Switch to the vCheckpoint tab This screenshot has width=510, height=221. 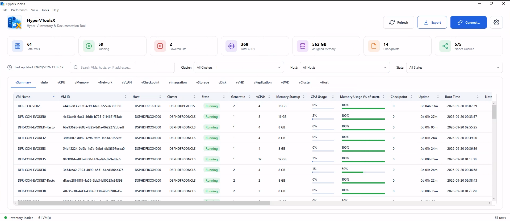click(x=150, y=82)
